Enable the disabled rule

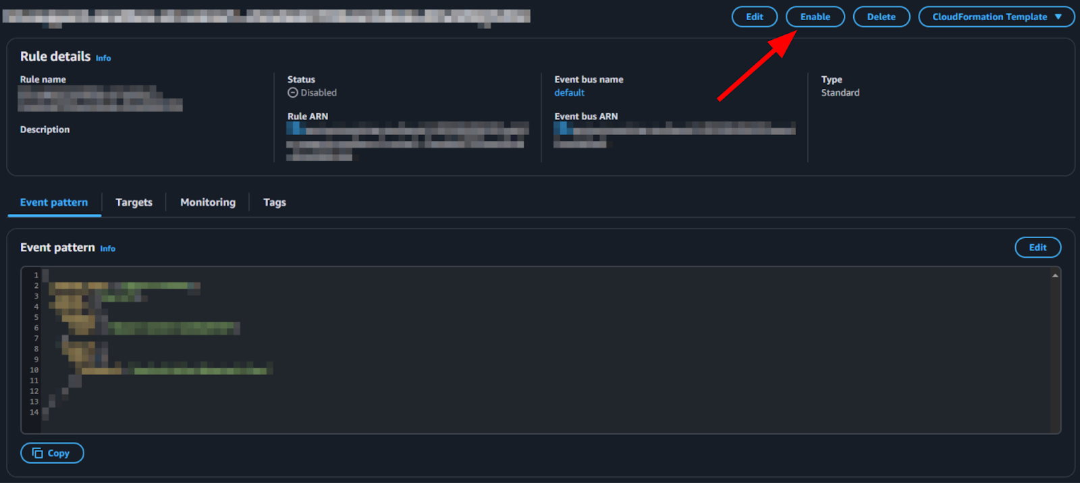(815, 17)
